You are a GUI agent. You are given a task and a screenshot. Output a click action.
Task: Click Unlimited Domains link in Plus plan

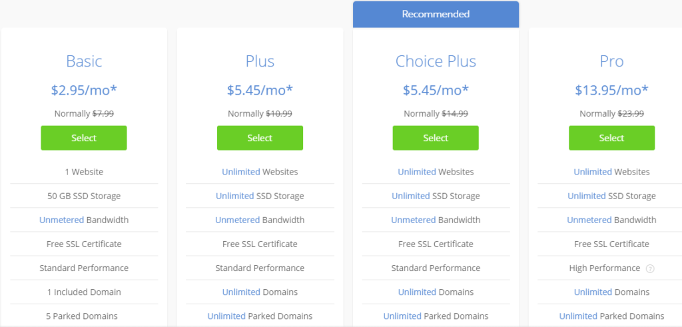click(x=240, y=292)
